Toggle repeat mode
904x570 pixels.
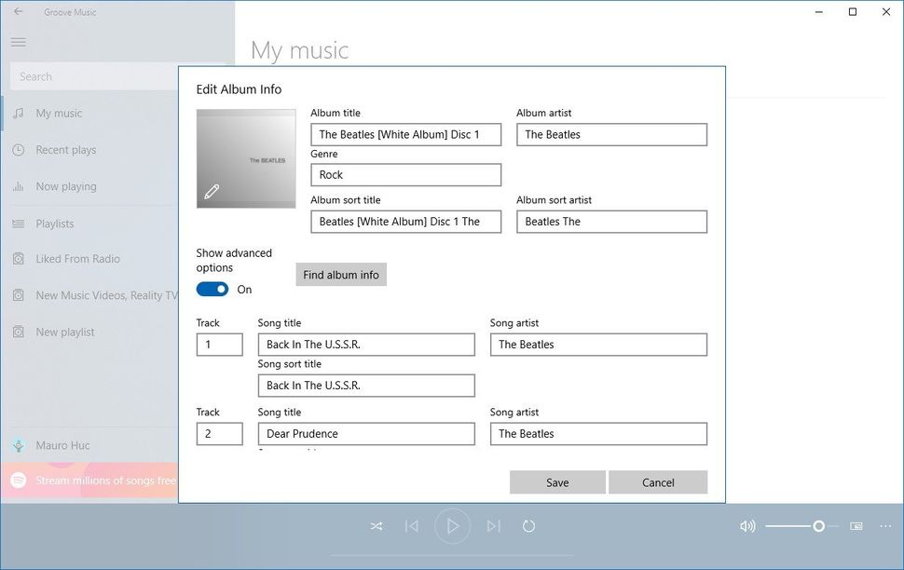pyautogui.click(x=529, y=525)
